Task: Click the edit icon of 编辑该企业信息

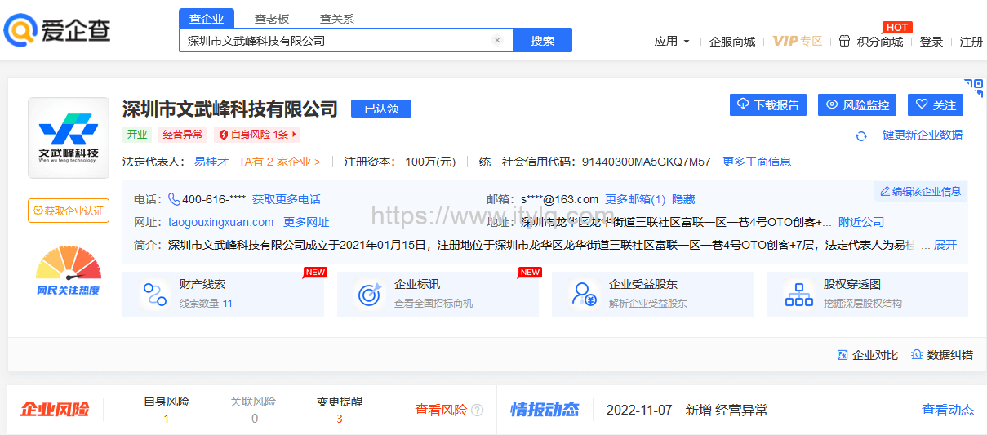Action: (x=885, y=192)
